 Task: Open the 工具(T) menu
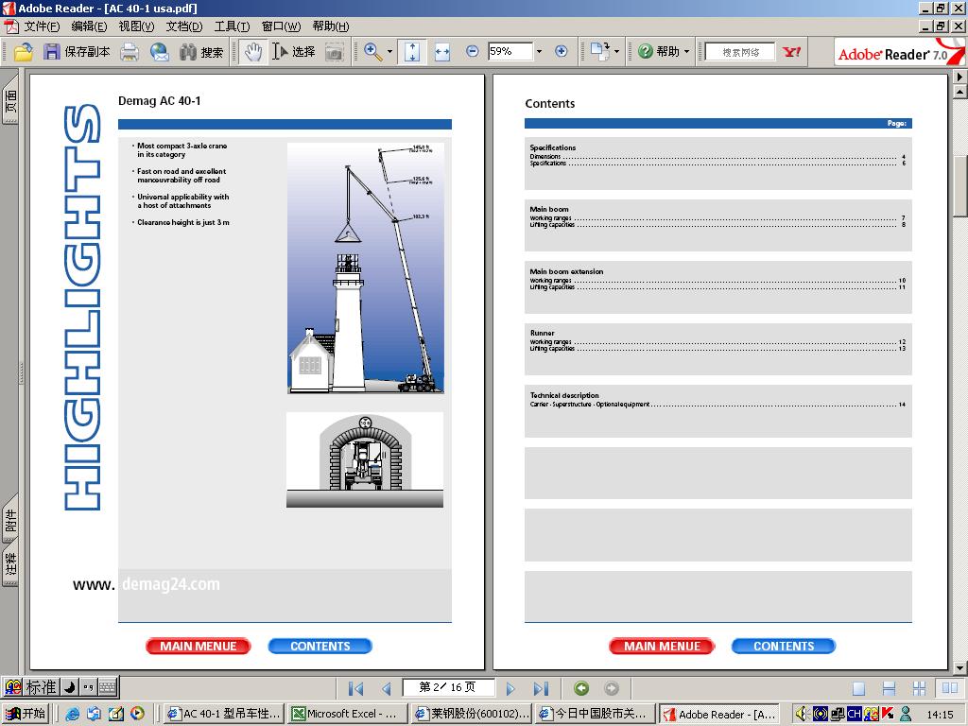pos(232,26)
